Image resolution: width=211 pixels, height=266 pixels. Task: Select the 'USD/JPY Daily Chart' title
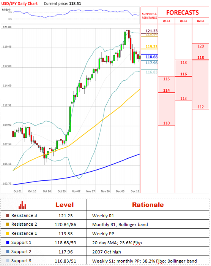[x=19, y=3]
